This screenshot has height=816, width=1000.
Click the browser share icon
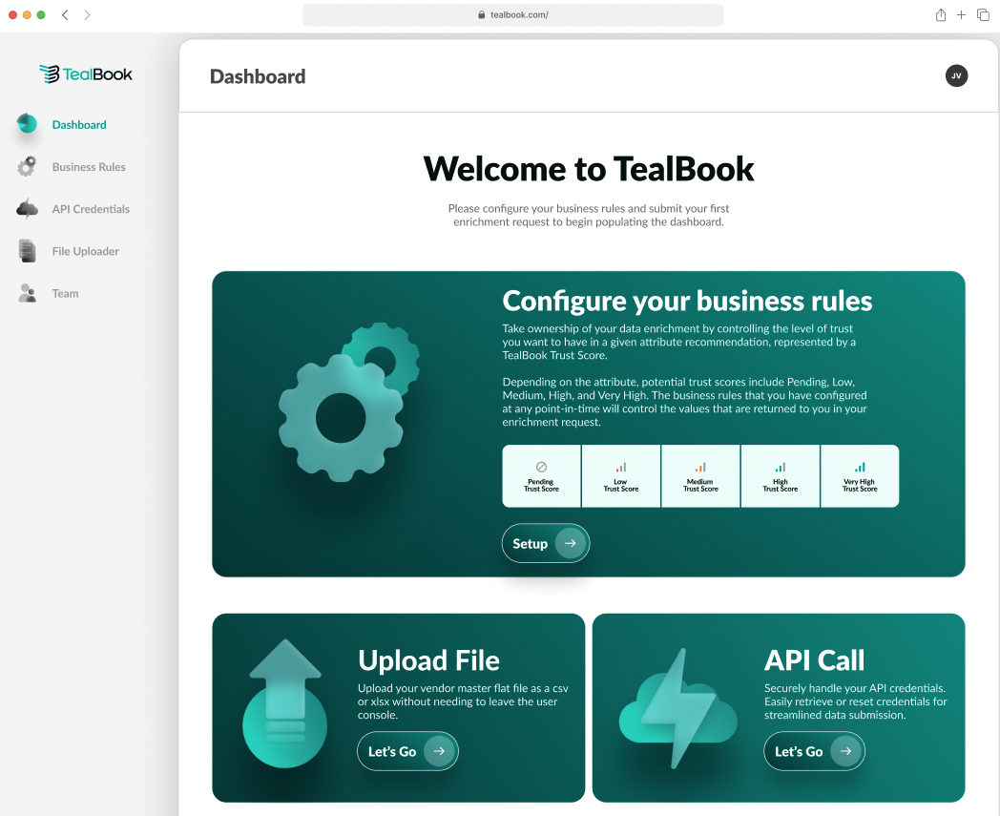pyautogui.click(x=941, y=14)
